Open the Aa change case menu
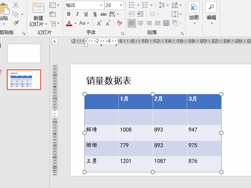Image resolution: width=251 pixels, height=188 pixels. [x=84, y=23]
